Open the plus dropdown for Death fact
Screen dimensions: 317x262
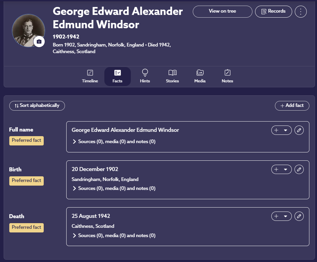281,217
